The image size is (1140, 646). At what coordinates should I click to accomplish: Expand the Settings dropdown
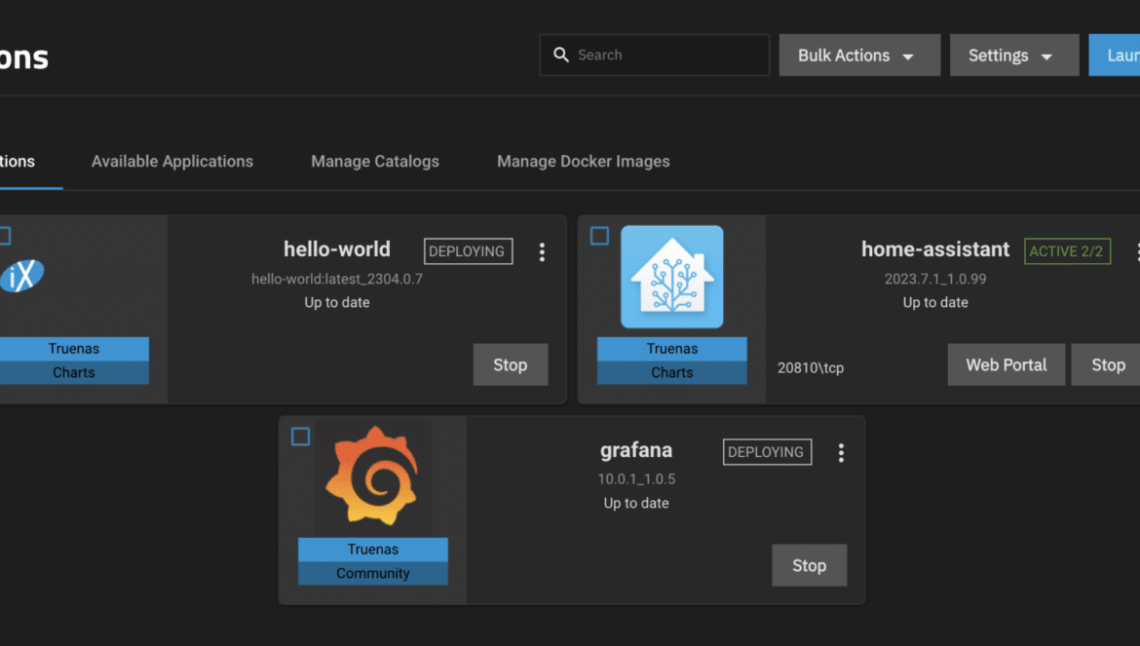(x=1014, y=56)
